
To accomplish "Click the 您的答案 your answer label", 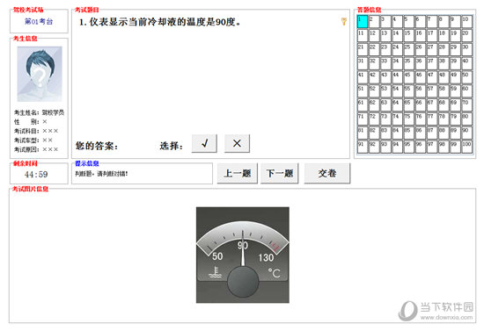I will point(97,146).
